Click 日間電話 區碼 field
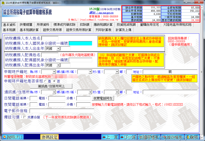 (x=33, y=98)
